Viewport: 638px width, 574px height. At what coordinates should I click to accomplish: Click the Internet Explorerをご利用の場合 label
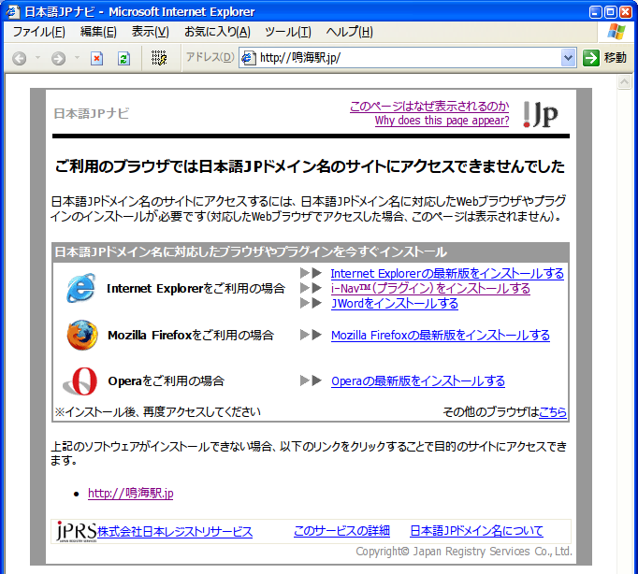coord(196,289)
